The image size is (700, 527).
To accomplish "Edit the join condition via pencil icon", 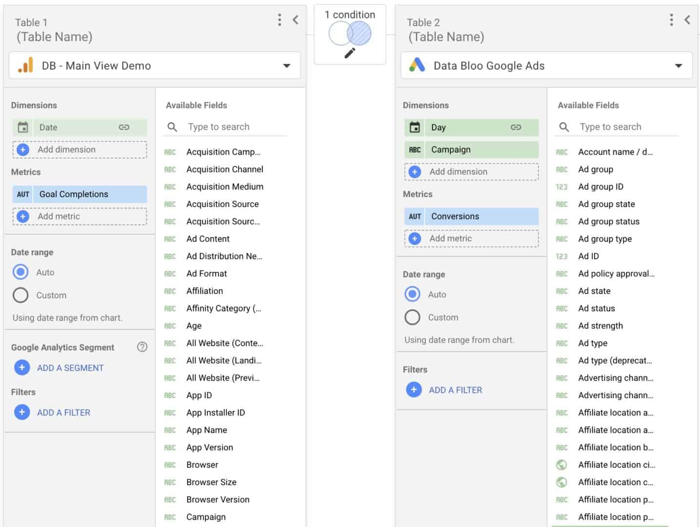I will click(349, 52).
